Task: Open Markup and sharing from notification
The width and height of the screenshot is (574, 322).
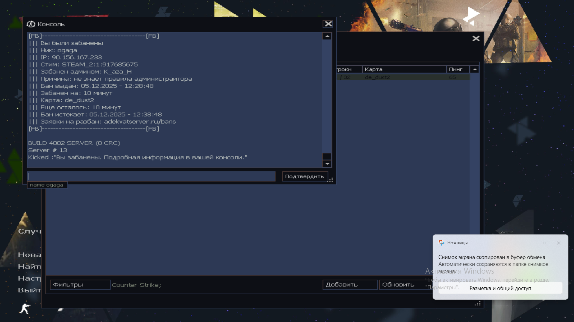Action: [500, 288]
